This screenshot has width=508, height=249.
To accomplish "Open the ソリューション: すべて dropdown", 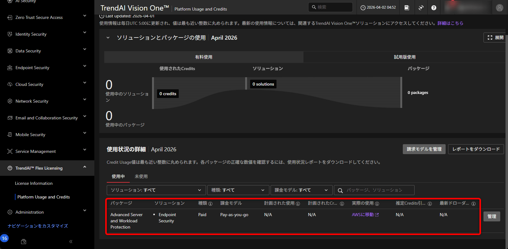I will click(x=156, y=190).
